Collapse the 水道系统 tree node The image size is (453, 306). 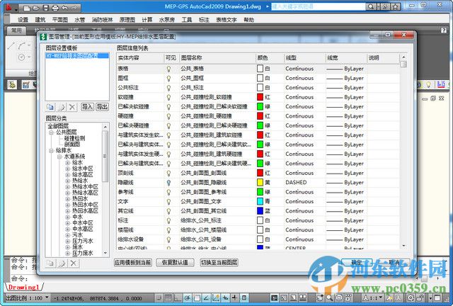coord(59,157)
